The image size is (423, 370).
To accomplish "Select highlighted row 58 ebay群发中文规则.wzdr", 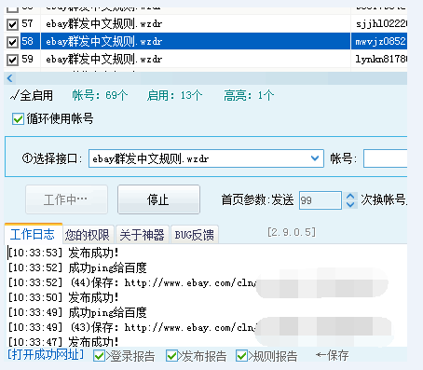I will coord(196,41).
